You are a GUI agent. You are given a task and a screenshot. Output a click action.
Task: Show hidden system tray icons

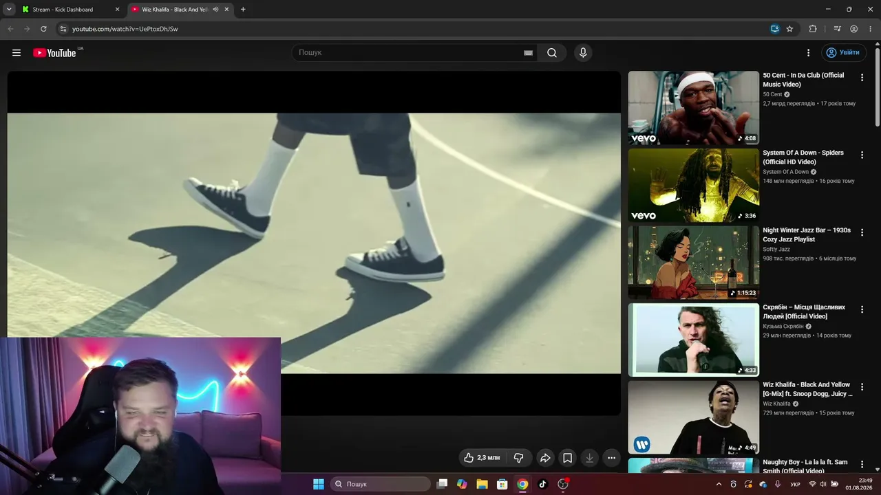719,484
